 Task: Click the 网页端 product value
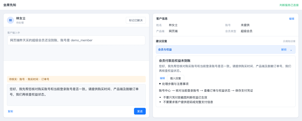[173, 31]
